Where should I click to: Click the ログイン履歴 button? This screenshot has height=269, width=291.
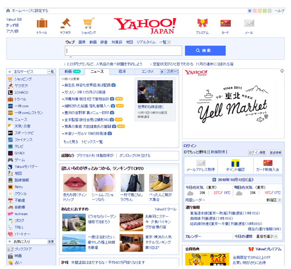257,152
